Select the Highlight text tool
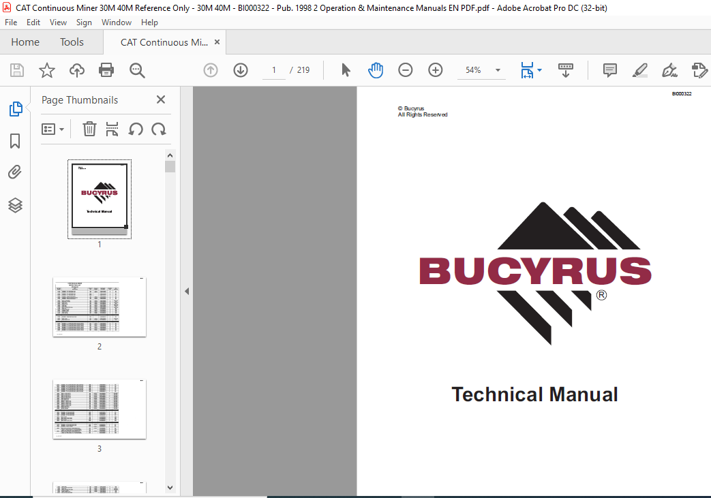711x498 pixels. pyautogui.click(x=640, y=70)
